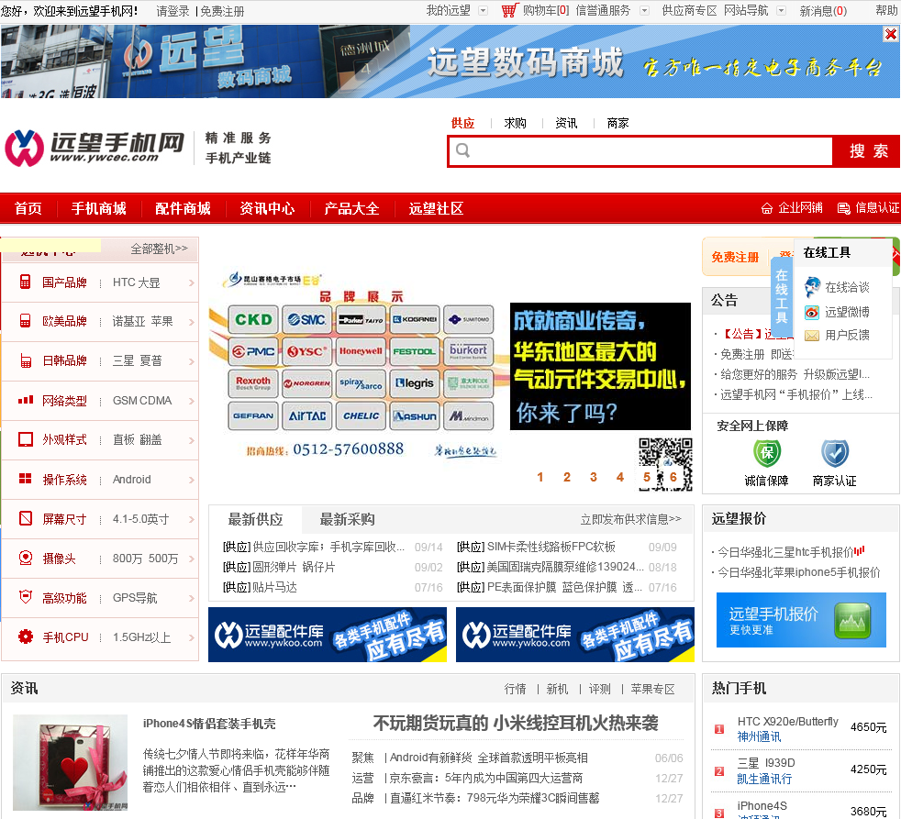Open the 全部整机>> link
901x819 pixels.
159,249
